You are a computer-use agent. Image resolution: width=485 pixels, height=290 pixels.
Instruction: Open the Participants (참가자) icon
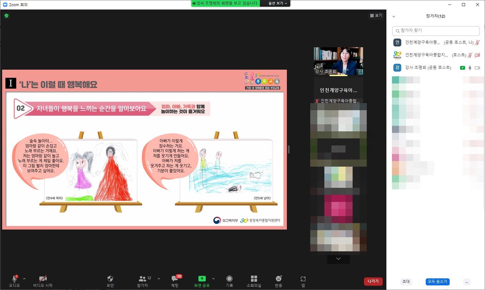point(143,279)
